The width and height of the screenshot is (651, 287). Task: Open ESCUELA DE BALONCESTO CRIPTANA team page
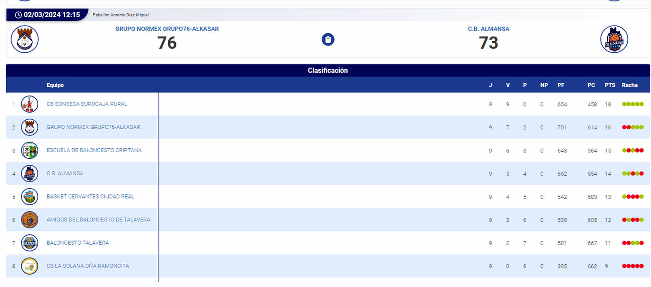(94, 151)
